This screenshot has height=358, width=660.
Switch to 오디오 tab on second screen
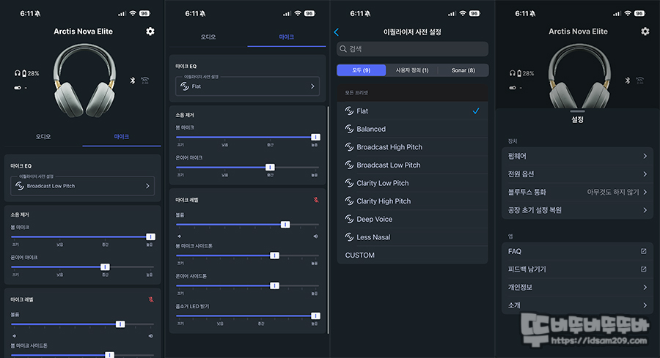[x=208, y=37]
